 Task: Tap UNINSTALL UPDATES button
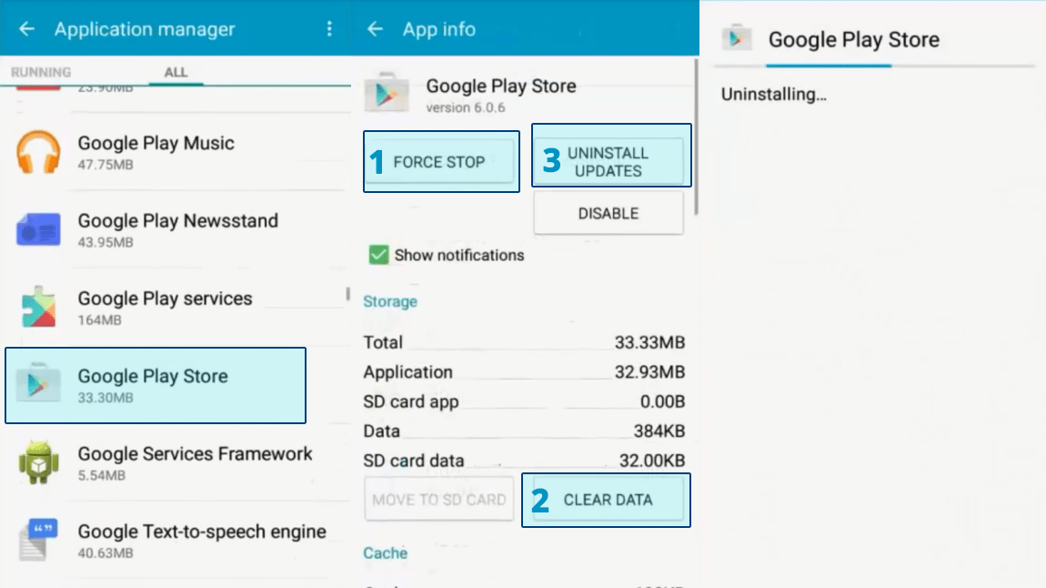click(608, 161)
